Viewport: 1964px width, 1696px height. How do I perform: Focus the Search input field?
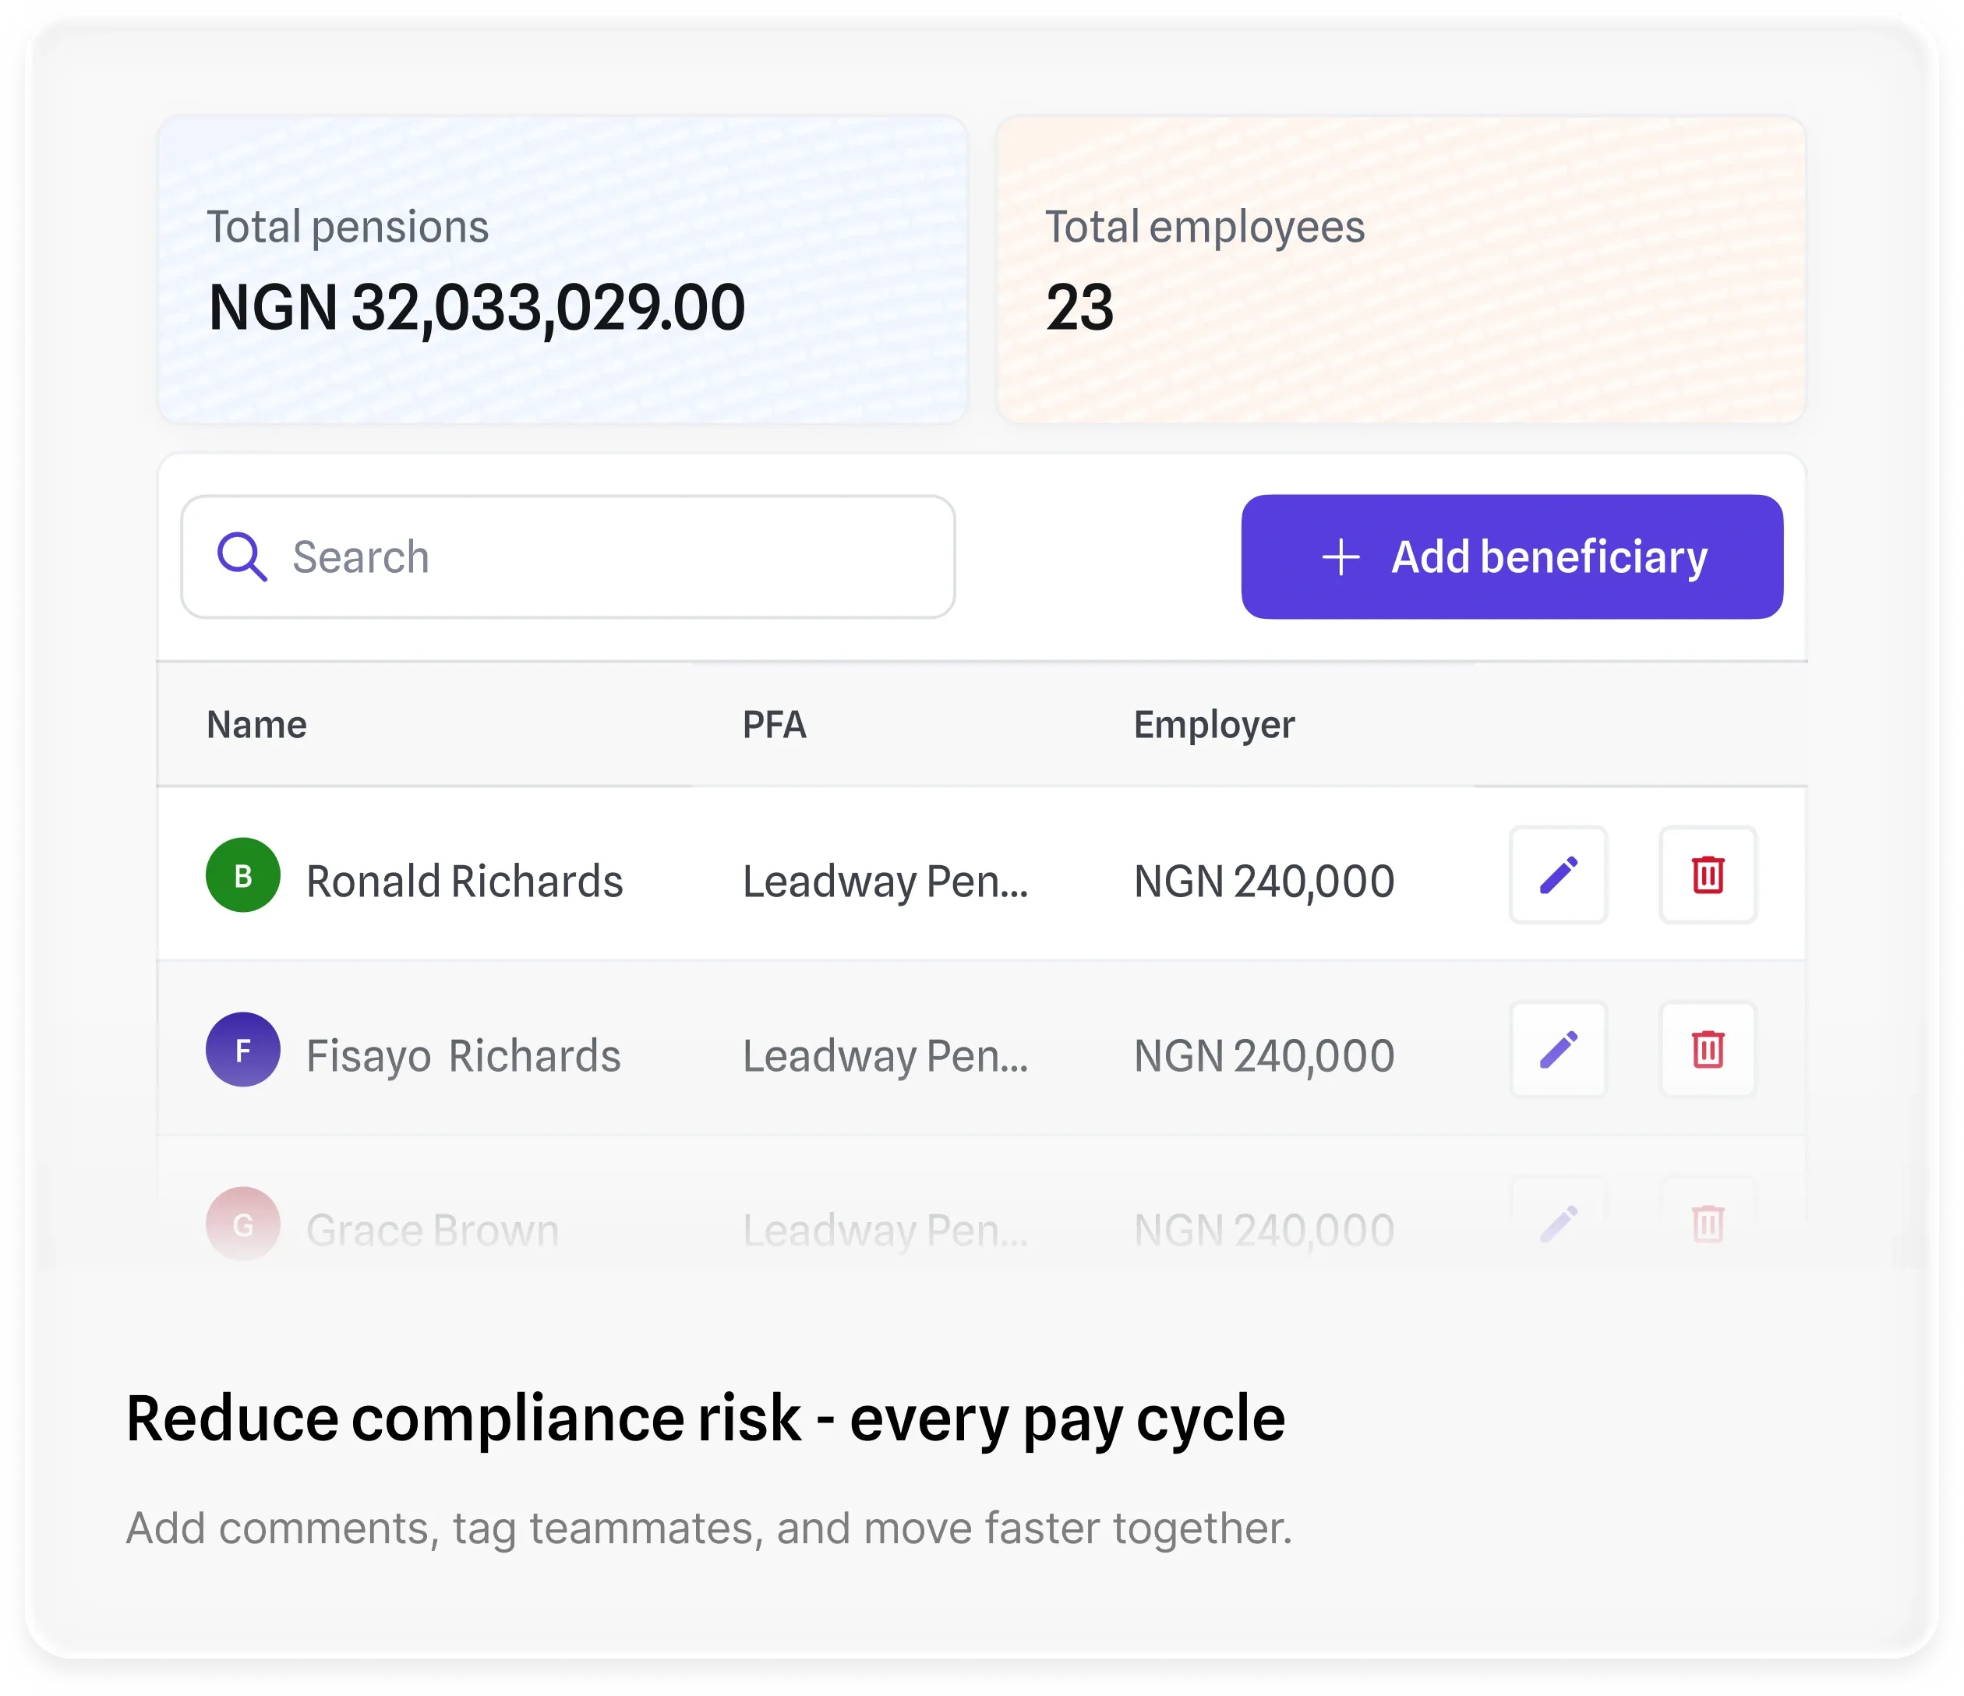coord(606,556)
